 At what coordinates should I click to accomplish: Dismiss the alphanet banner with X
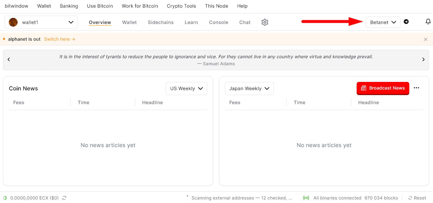(x=426, y=39)
